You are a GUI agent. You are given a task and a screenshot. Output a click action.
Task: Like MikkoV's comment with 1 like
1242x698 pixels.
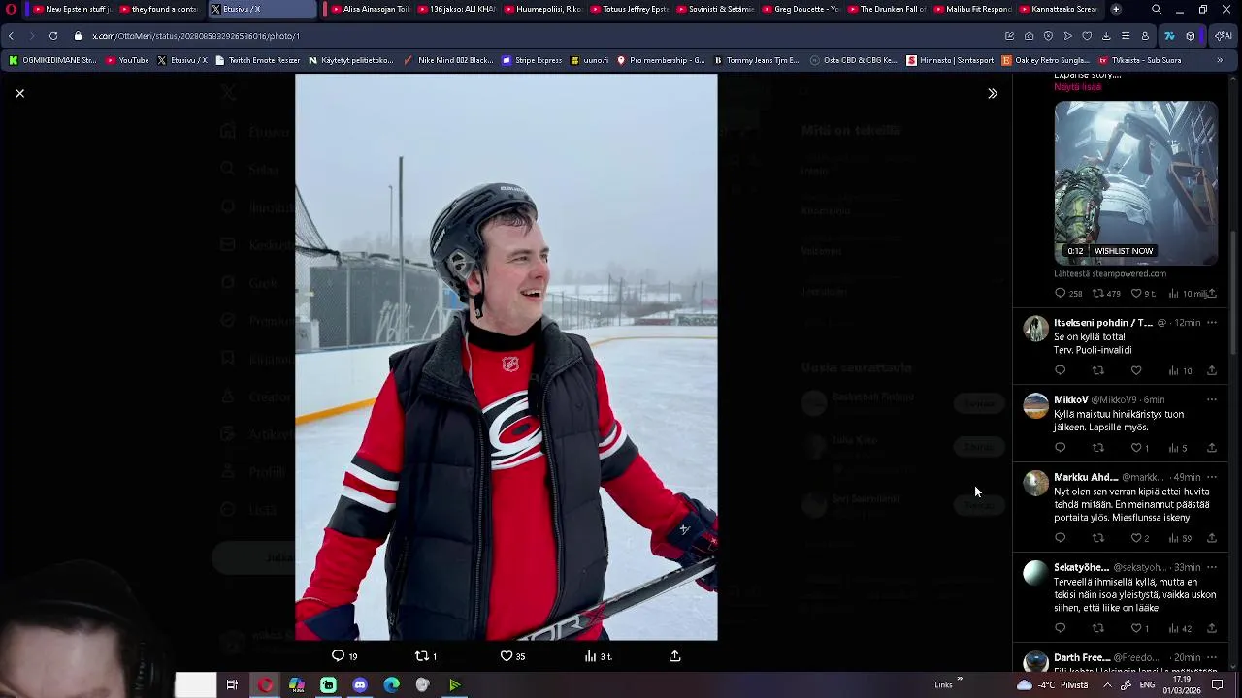[1139, 448]
